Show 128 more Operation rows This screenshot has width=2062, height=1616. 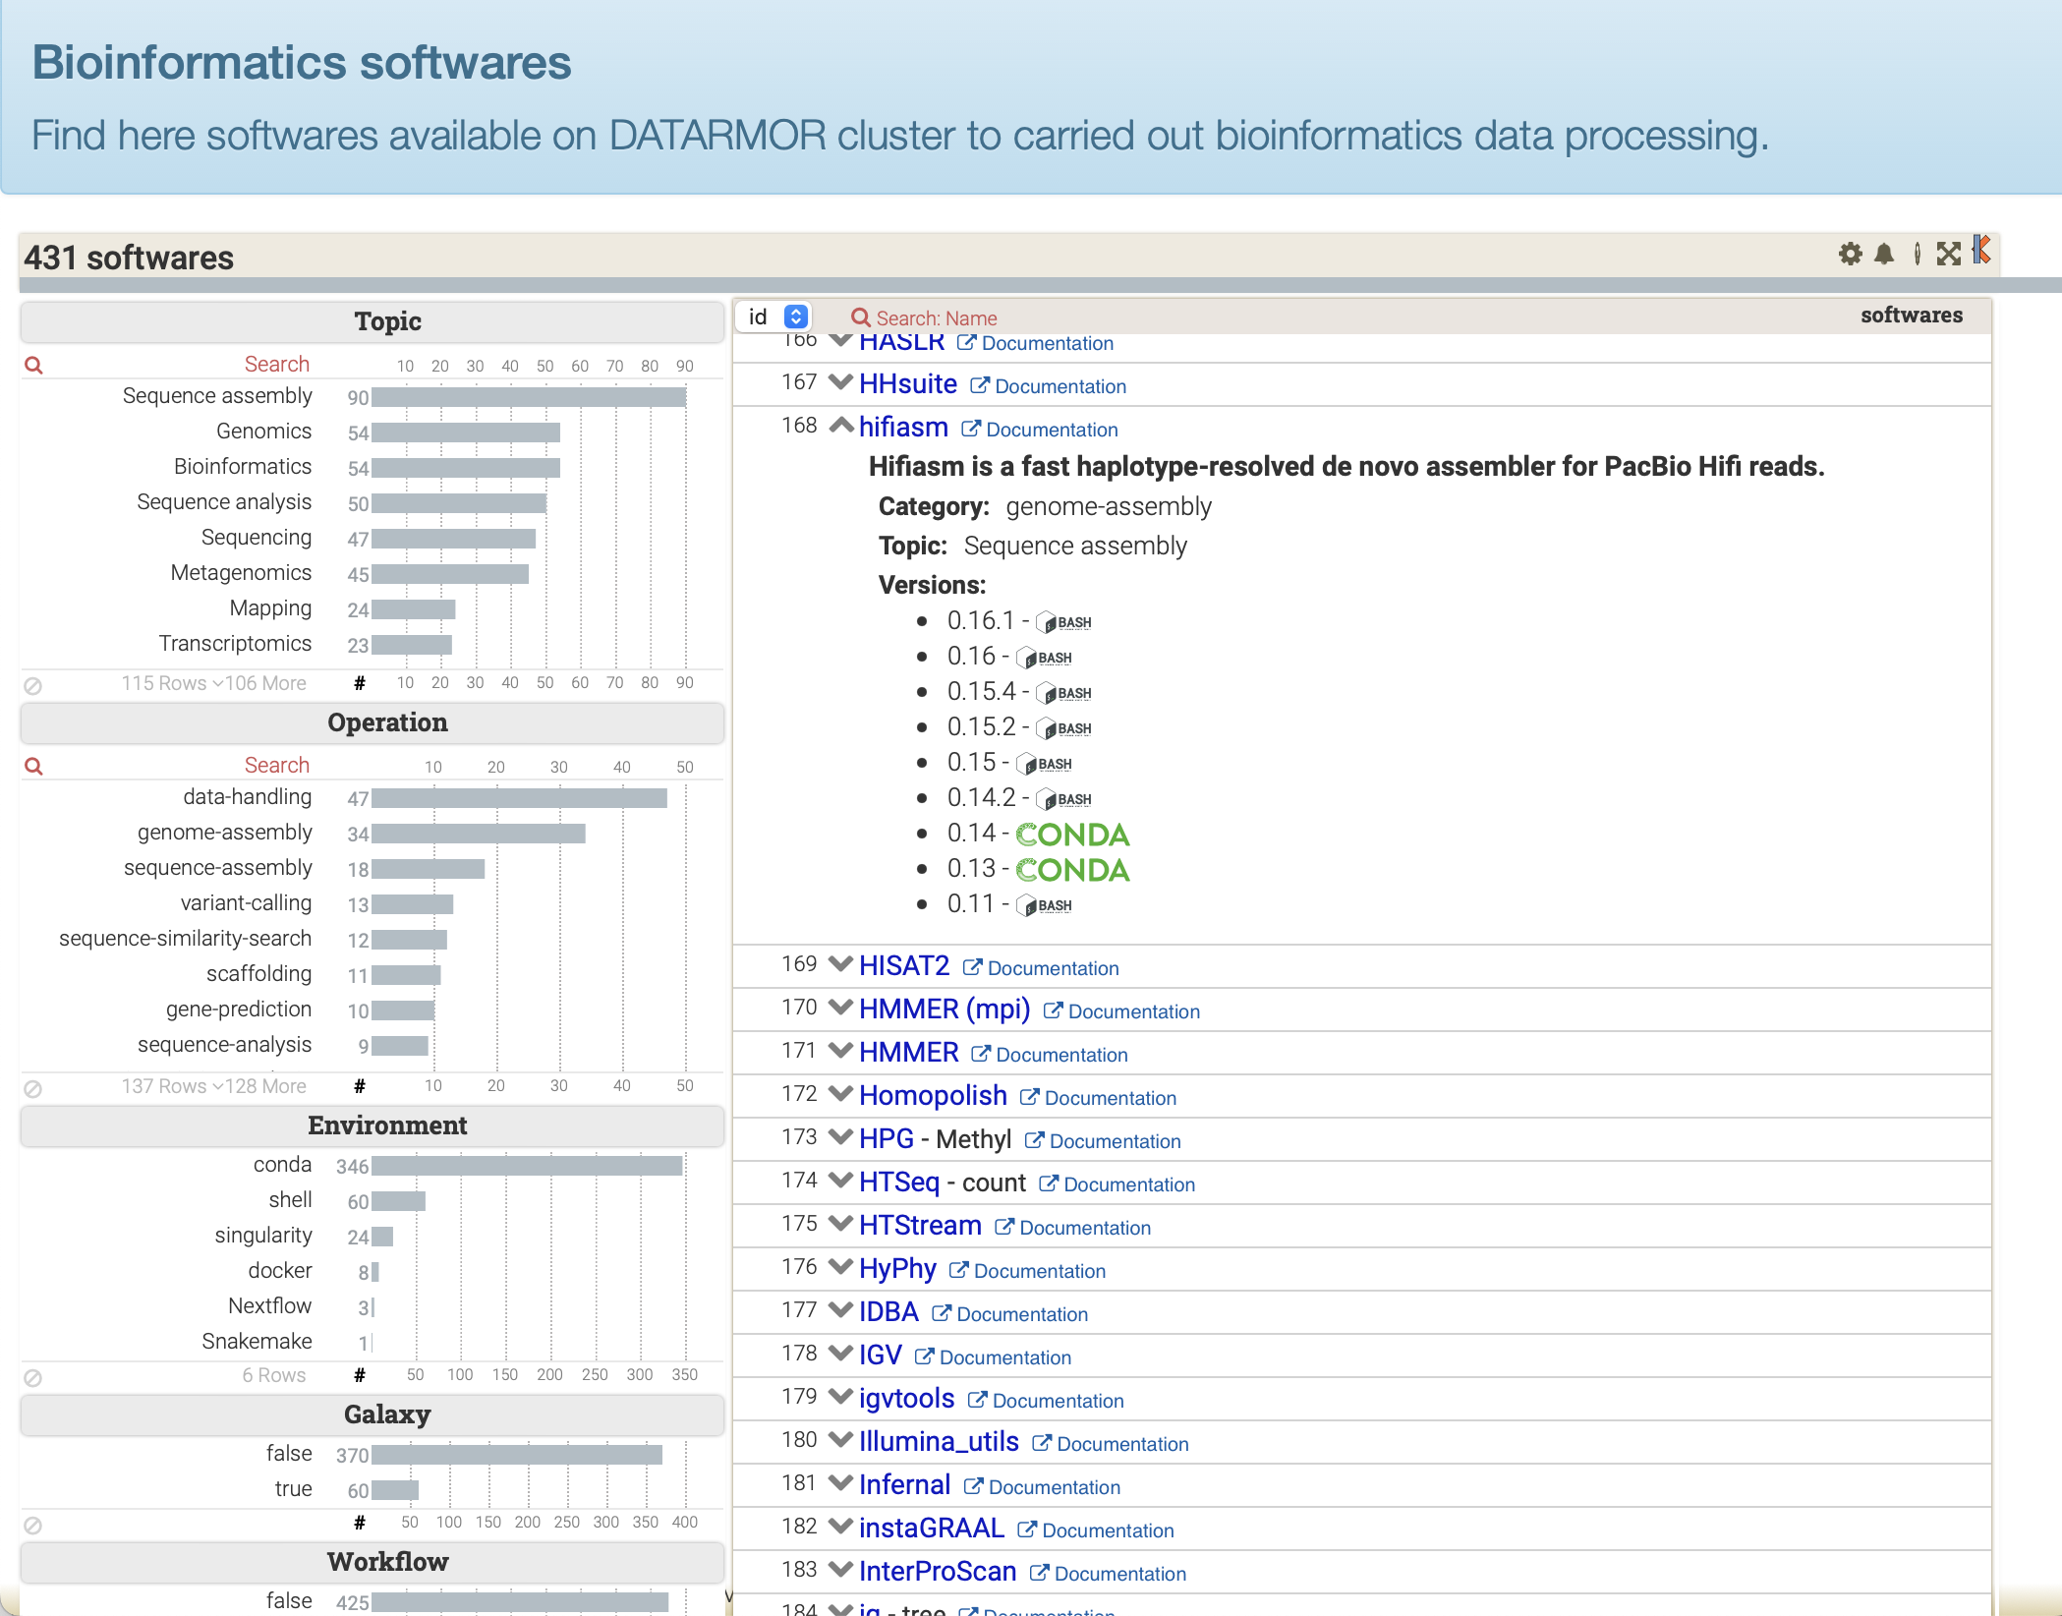click(x=260, y=1086)
